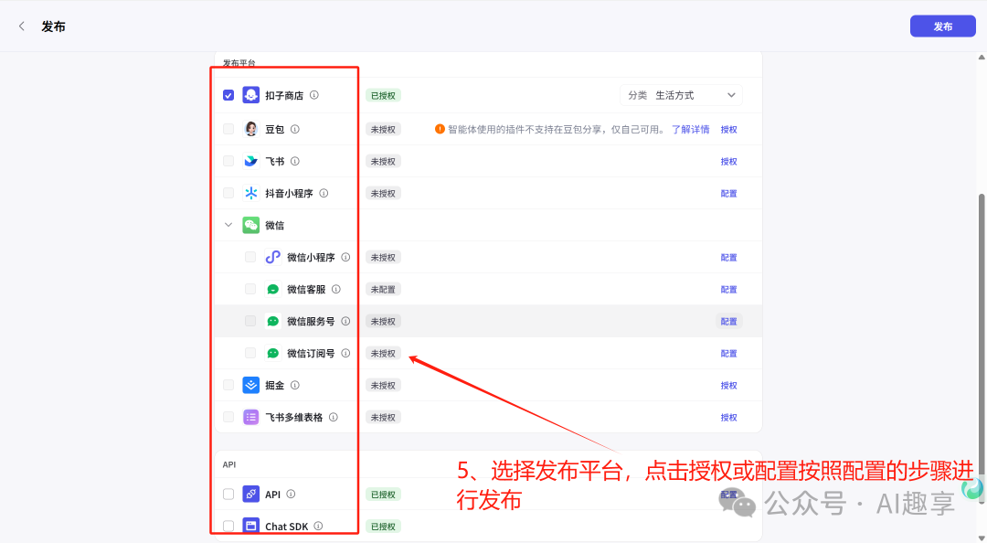Check the 微信订阅号 checkbox
987x543 pixels.
250,354
